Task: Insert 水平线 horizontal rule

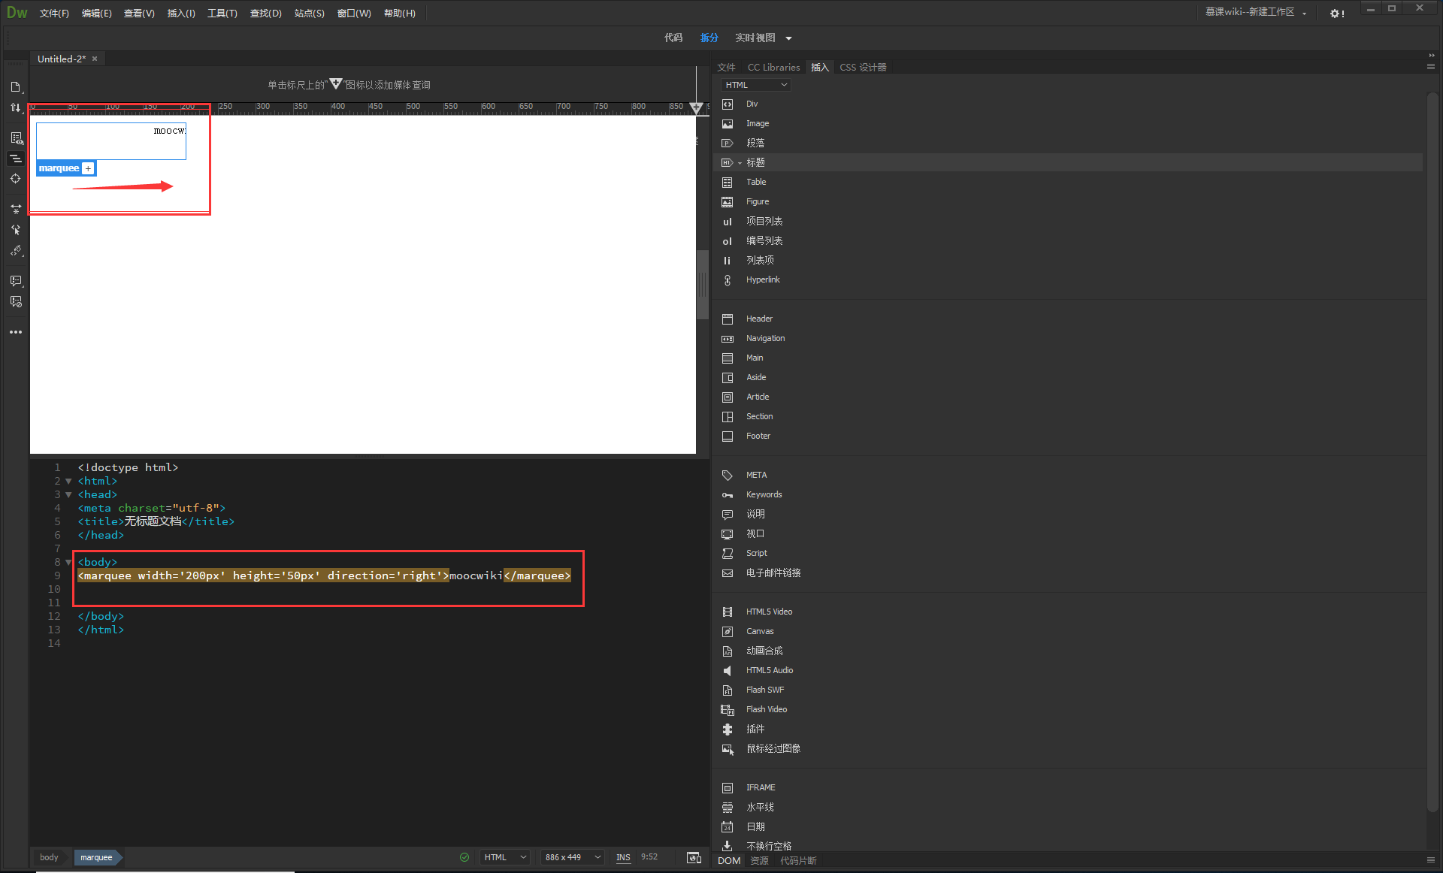Action: tap(759, 807)
